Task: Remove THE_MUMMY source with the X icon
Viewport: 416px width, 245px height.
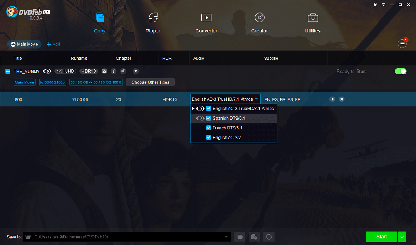Action: 136,71
